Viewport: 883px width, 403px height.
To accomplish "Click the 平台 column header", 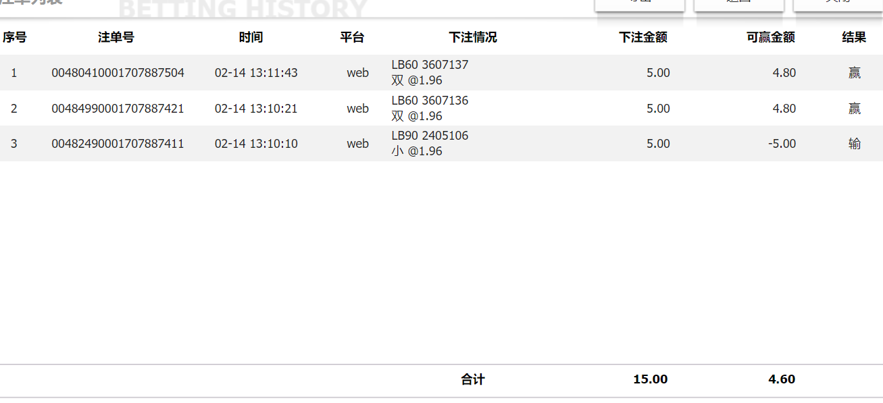I will [x=352, y=37].
